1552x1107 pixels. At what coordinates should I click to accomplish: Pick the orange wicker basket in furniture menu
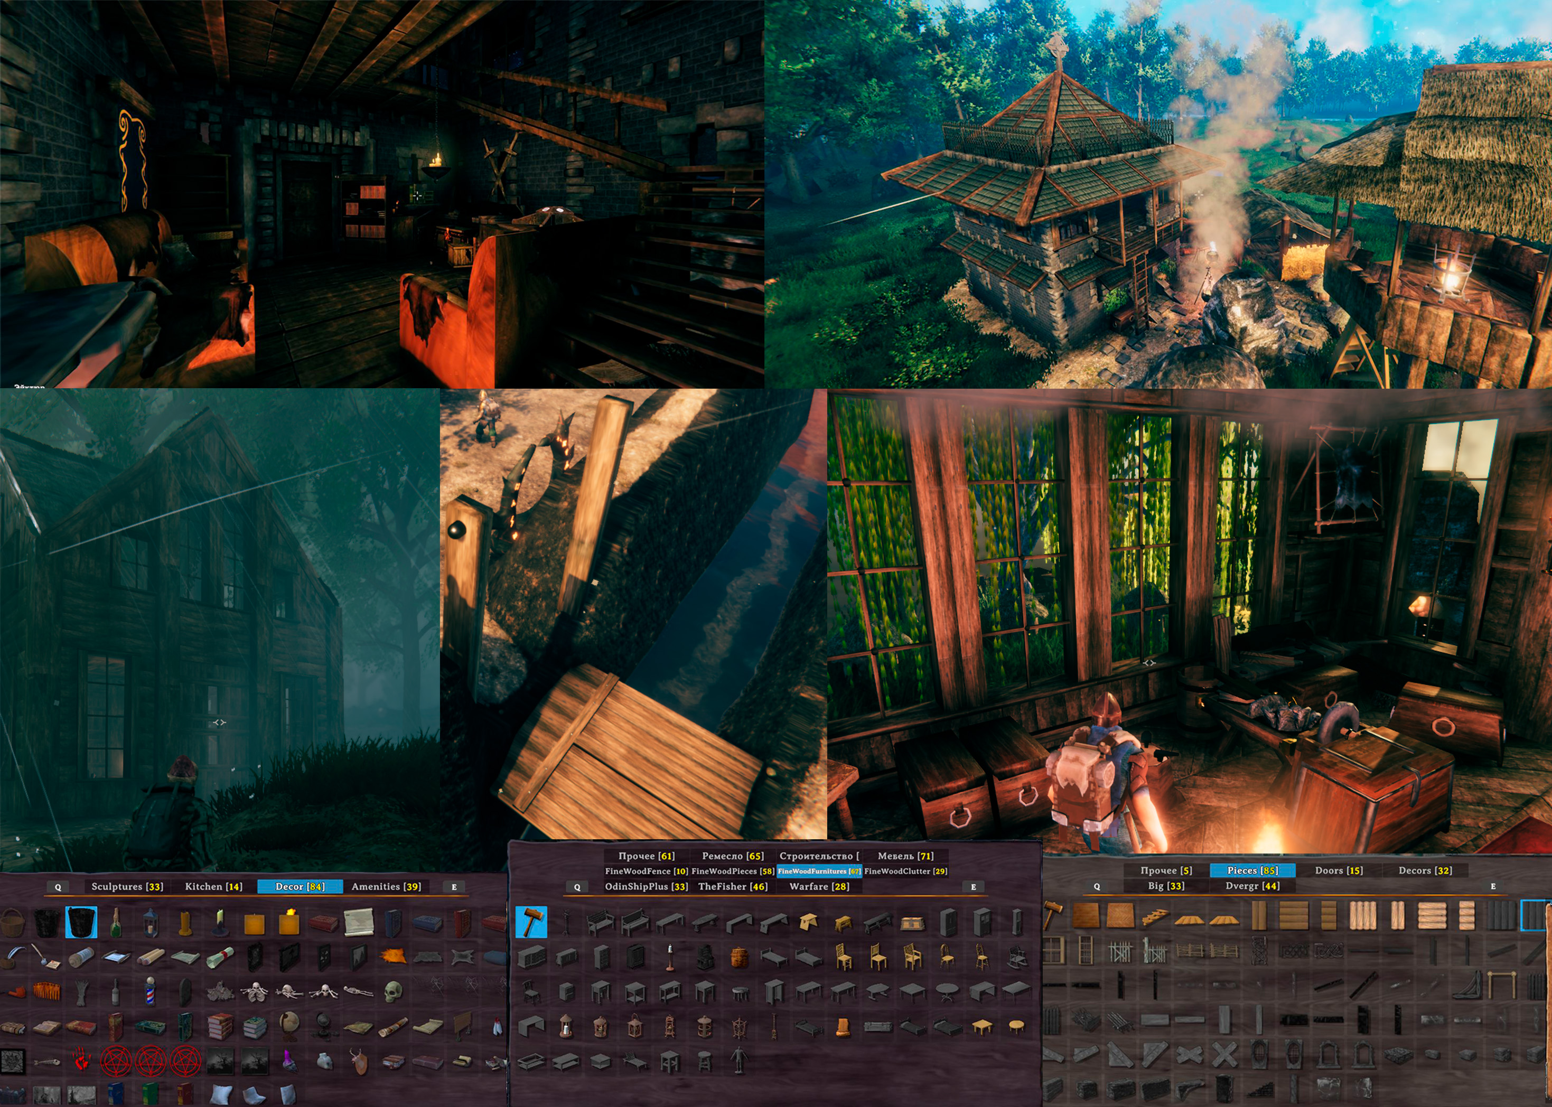740,957
